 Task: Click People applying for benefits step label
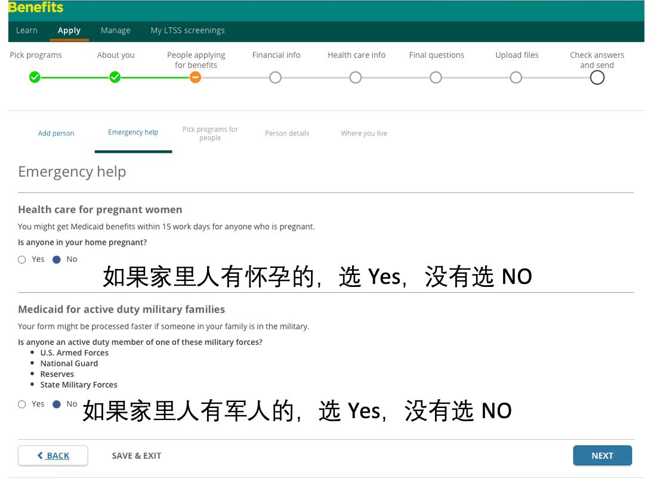pyautogui.click(x=196, y=60)
